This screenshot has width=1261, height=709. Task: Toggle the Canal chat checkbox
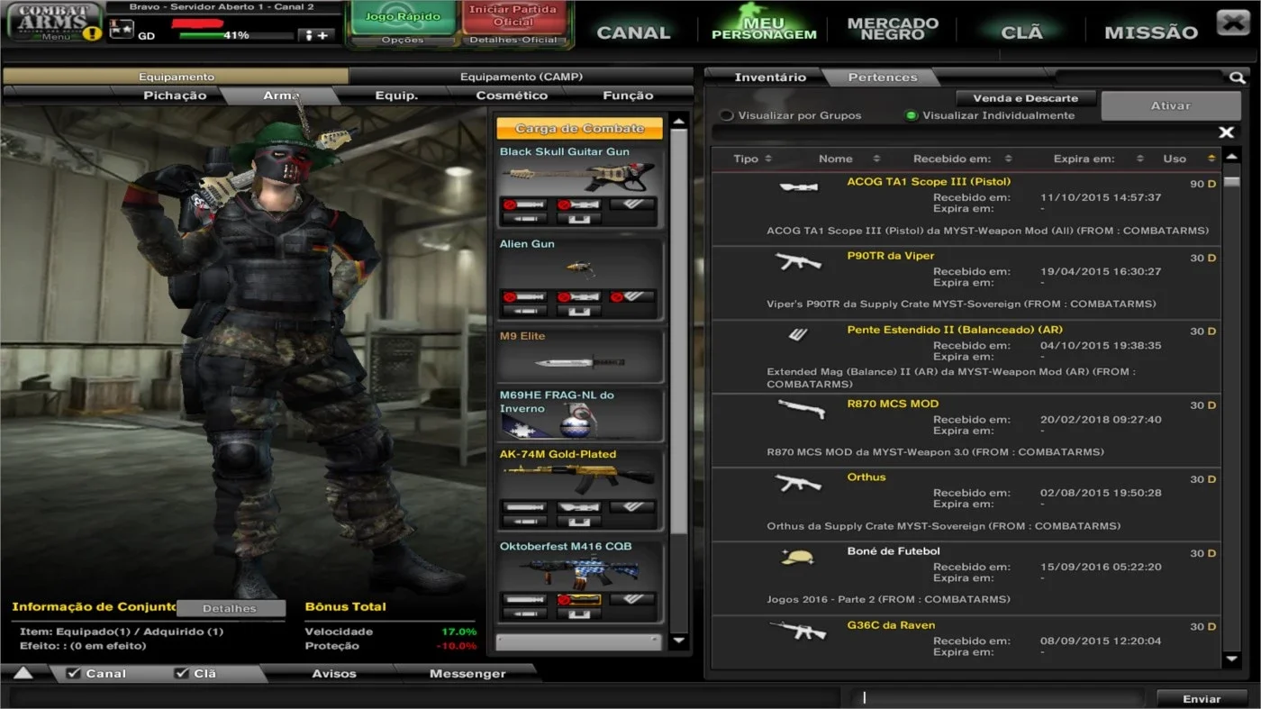click(74, 673)
